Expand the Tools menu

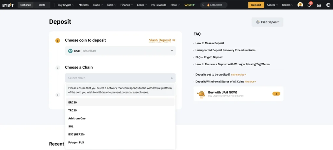112,5
